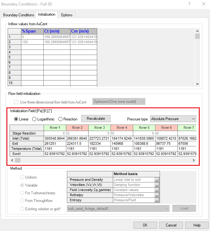210x231 pixels.
Task: Expand the Pressure and Density method basis dropdown
Action: click(x=157, y=180)
